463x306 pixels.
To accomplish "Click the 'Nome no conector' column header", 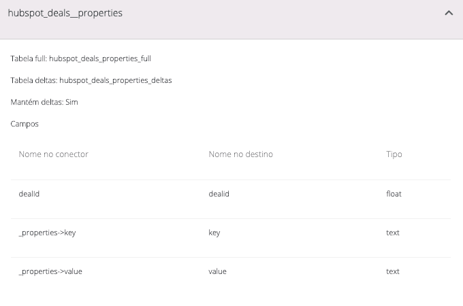I will click(54, 154).
